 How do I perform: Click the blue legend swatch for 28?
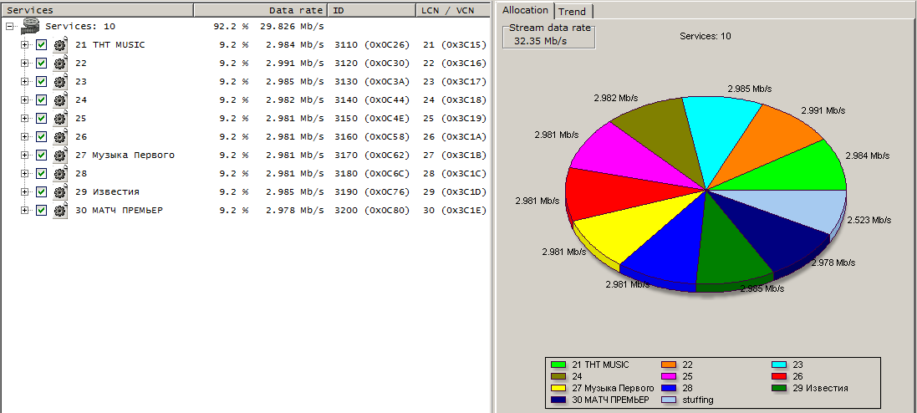tap(669, 388)
